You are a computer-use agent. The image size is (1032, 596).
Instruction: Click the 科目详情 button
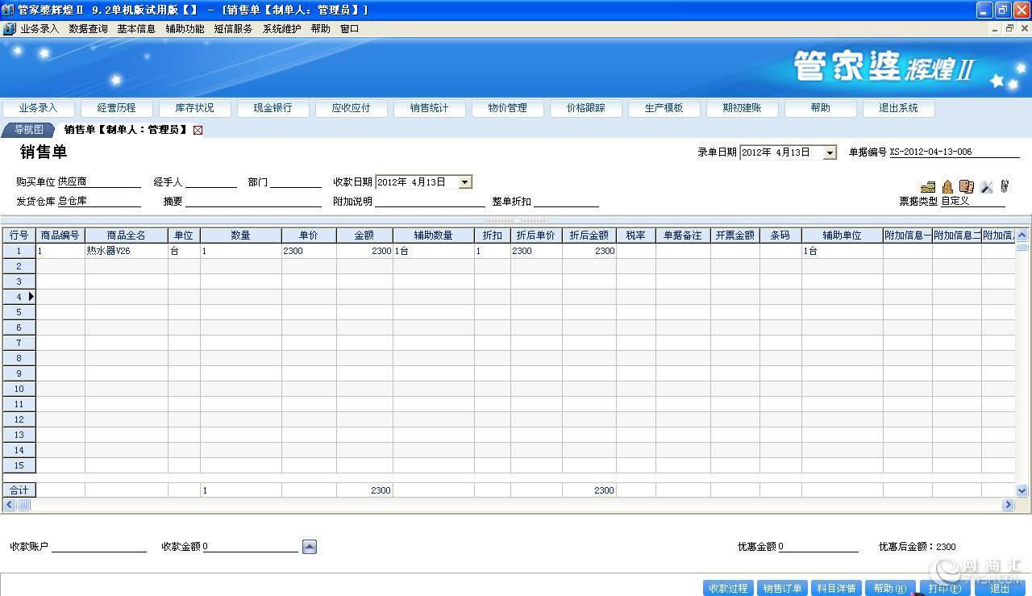coord(836,589)
